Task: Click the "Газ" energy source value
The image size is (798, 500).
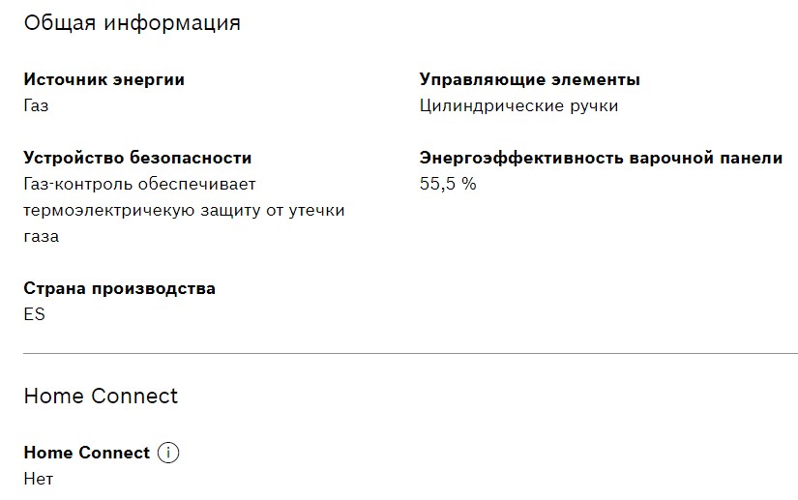Action: pyautogui.click(x=36, y=105)
